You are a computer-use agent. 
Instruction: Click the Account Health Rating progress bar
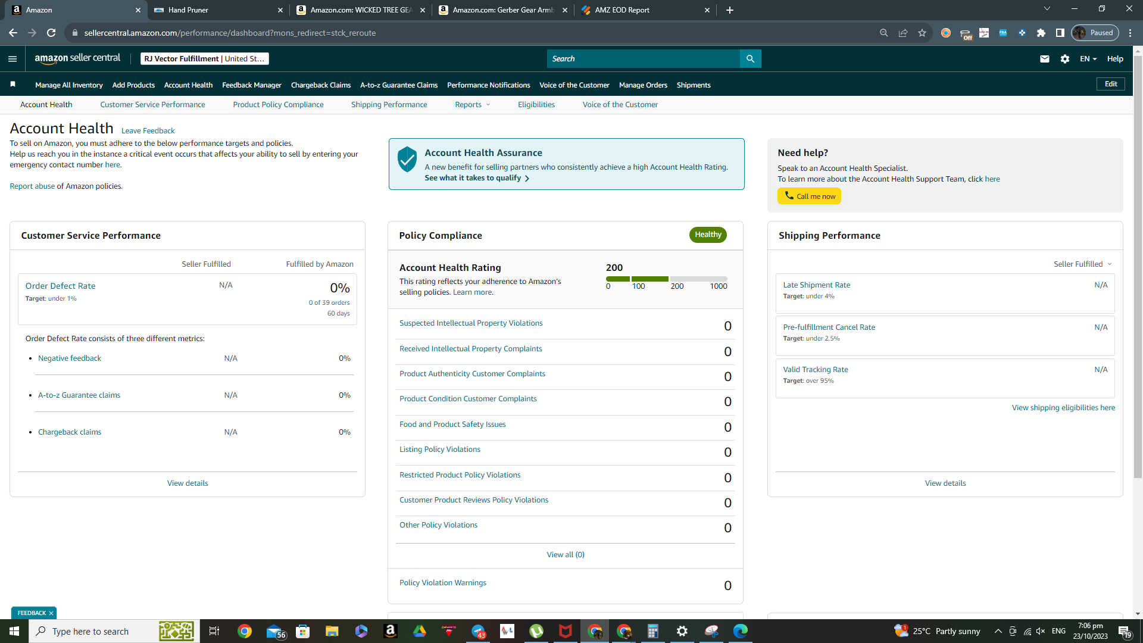pyautogui.click(x=666, y=279)
